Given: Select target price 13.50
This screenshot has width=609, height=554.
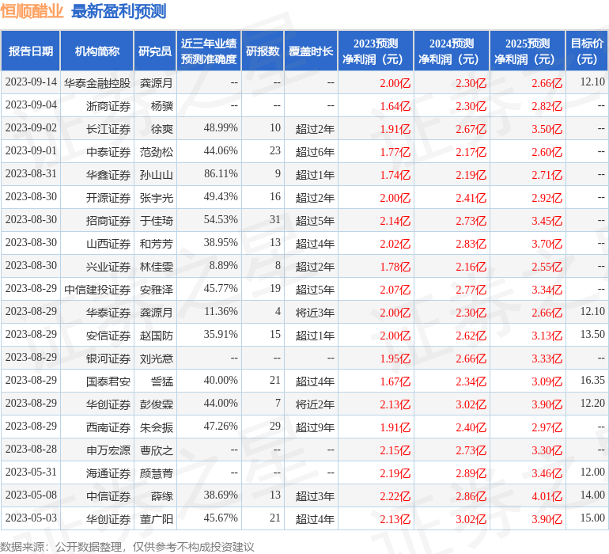Looking at the screenshot, I should point(592,334).
